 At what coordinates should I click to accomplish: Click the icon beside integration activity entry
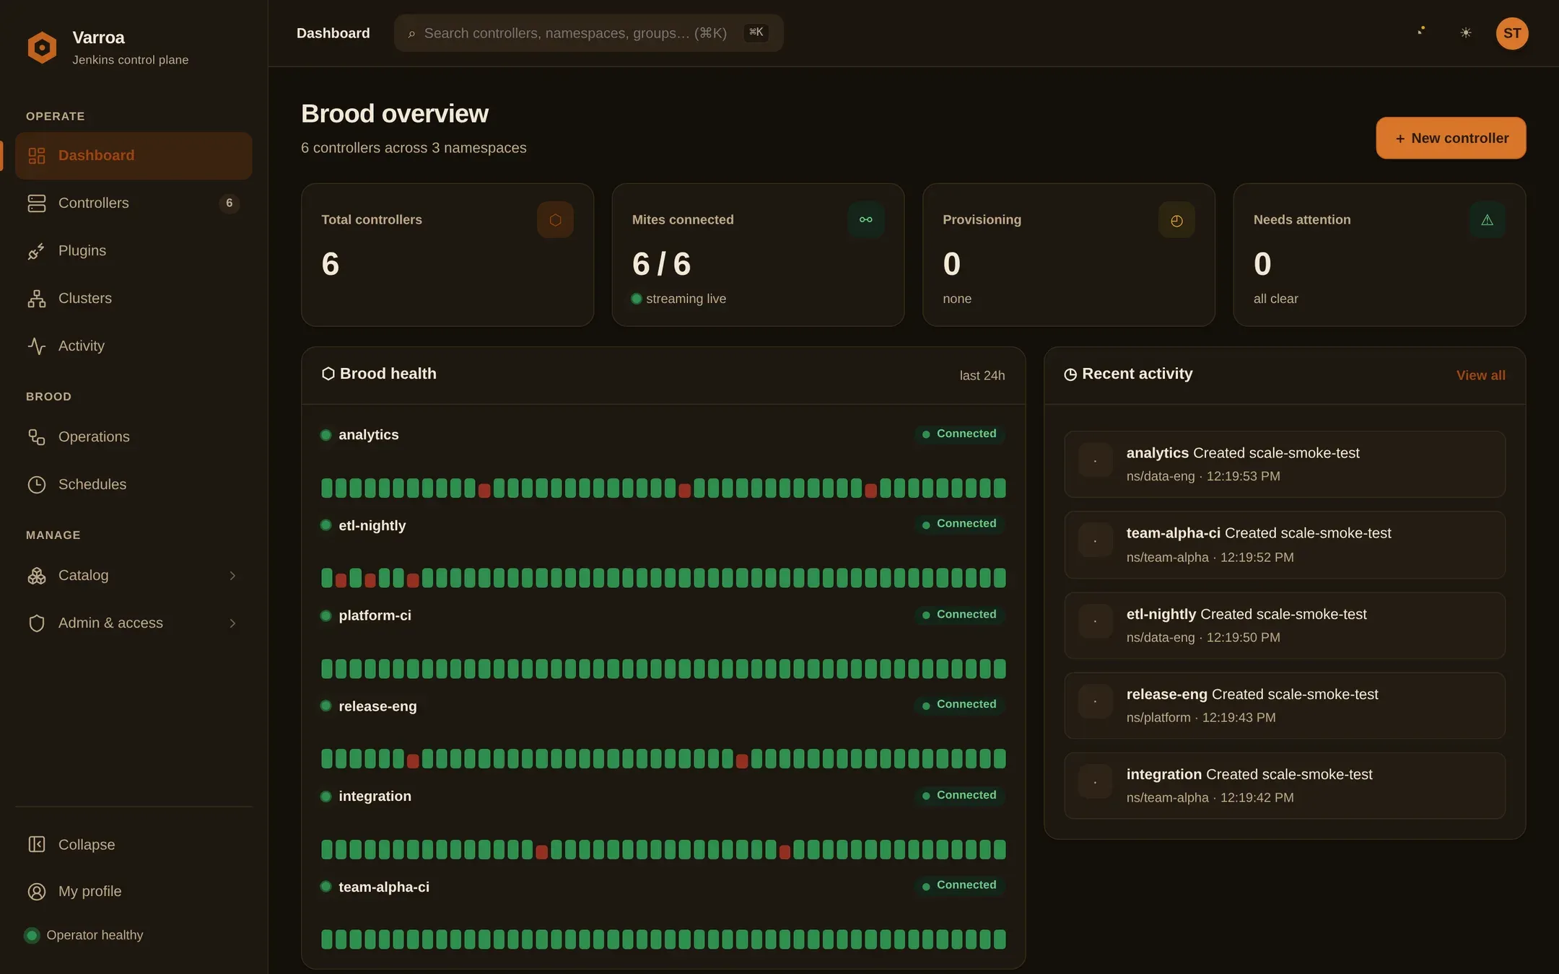click(1095, 781)
